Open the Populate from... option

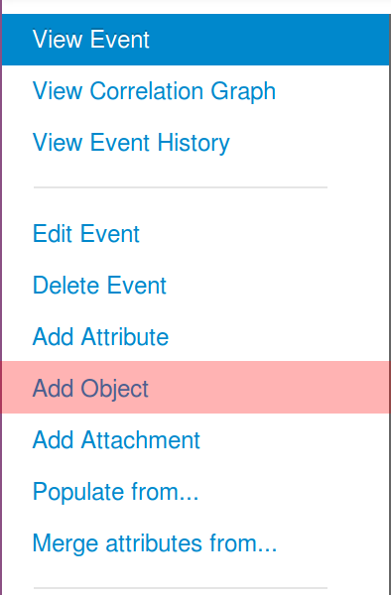[195, 492]
